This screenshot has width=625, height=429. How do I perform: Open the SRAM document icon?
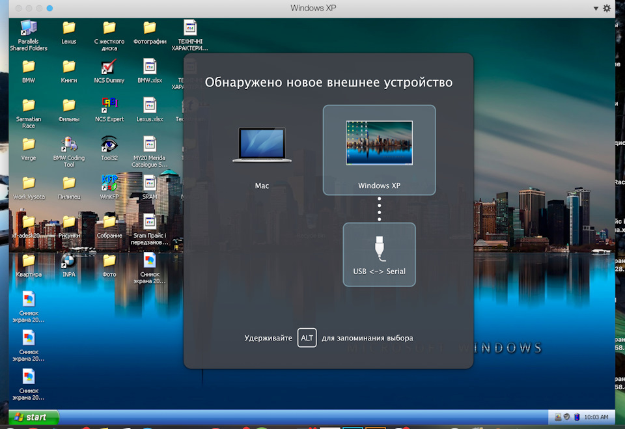tap(150, 187)
